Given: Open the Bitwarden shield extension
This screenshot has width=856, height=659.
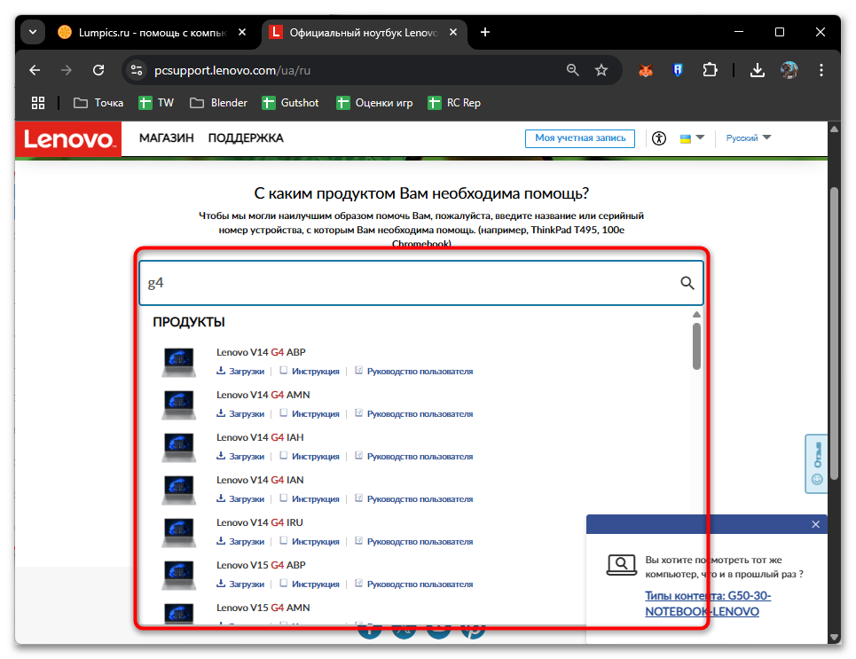Looking at the screenshot, I should 678,70.
